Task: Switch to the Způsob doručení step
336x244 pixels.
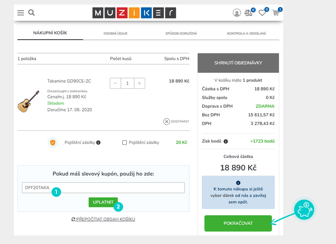Action: (x=181, y=33)
